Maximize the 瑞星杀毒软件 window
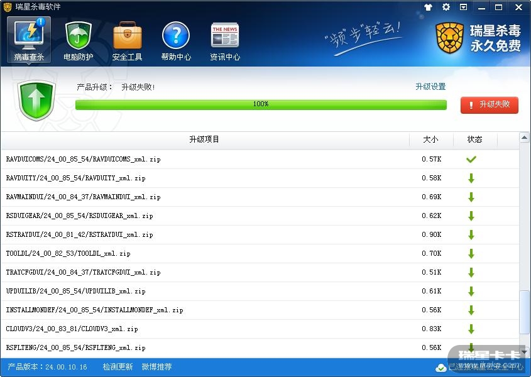The image size is (531, 377). pyautogui.click(x=499, y=7)
